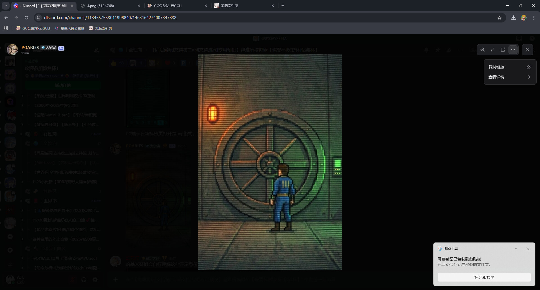This screenshot has height=290, width=540.
Task: Toggle the three-dot more options button in viewer
Action: tap(513, 50)
